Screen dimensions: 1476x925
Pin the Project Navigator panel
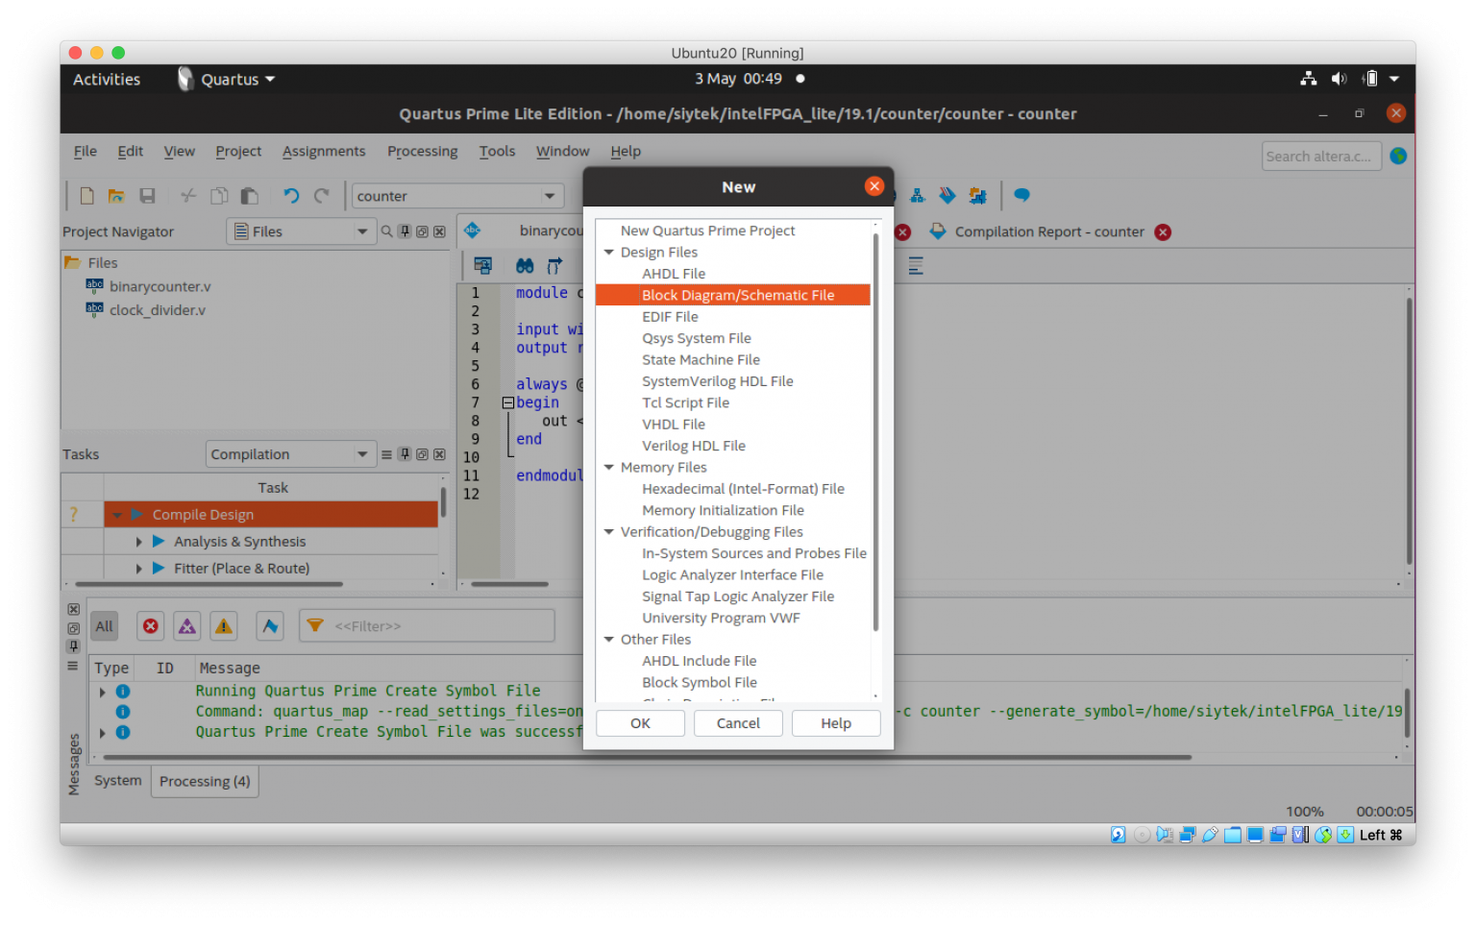pyautogui.click(x=405, y=231)
